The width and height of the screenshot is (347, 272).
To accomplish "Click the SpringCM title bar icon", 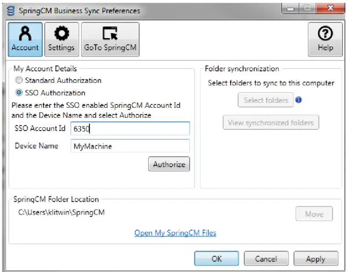I will pyautogui.click(x=10, y=11).
